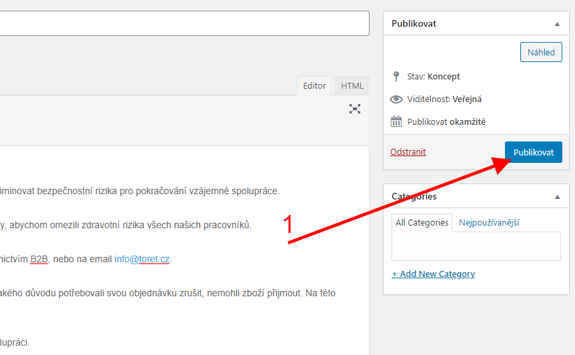575x355 pixels.
Task: Click the eye icon beside Viditelnost
Action: 396,99
